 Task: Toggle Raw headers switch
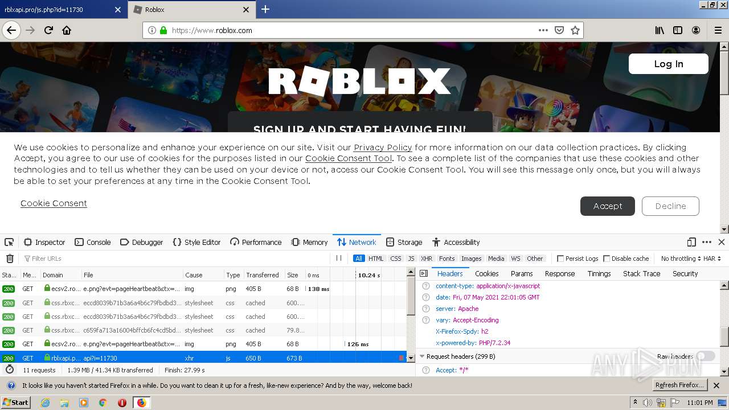(x=706, y=356)
